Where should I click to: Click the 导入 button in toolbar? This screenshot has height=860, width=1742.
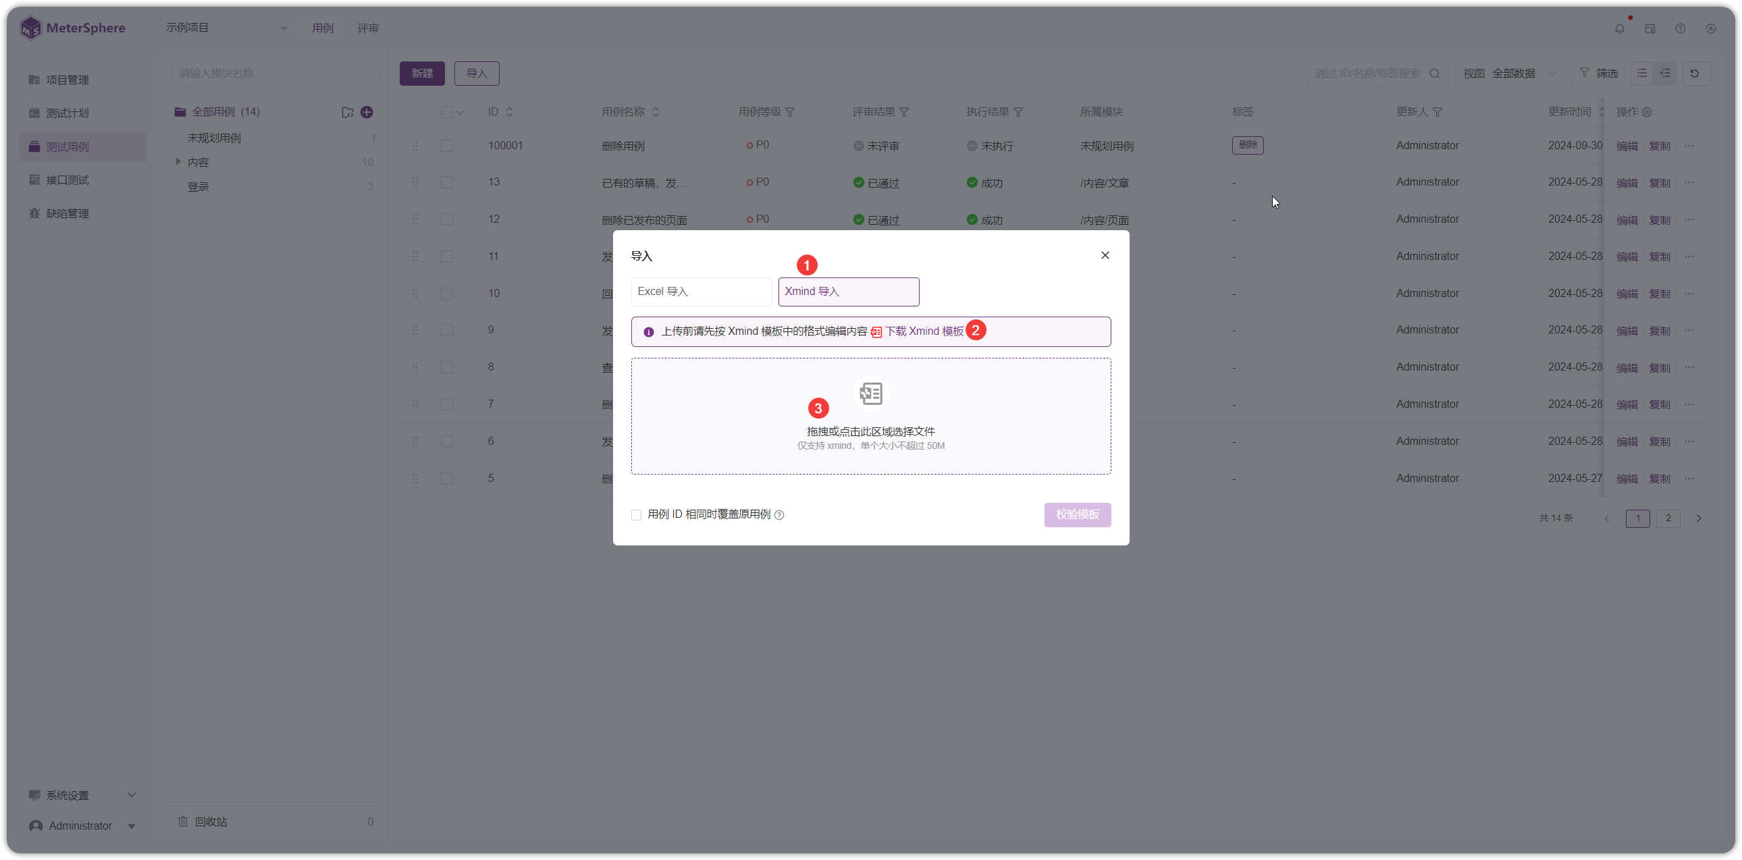coord(476,73)
